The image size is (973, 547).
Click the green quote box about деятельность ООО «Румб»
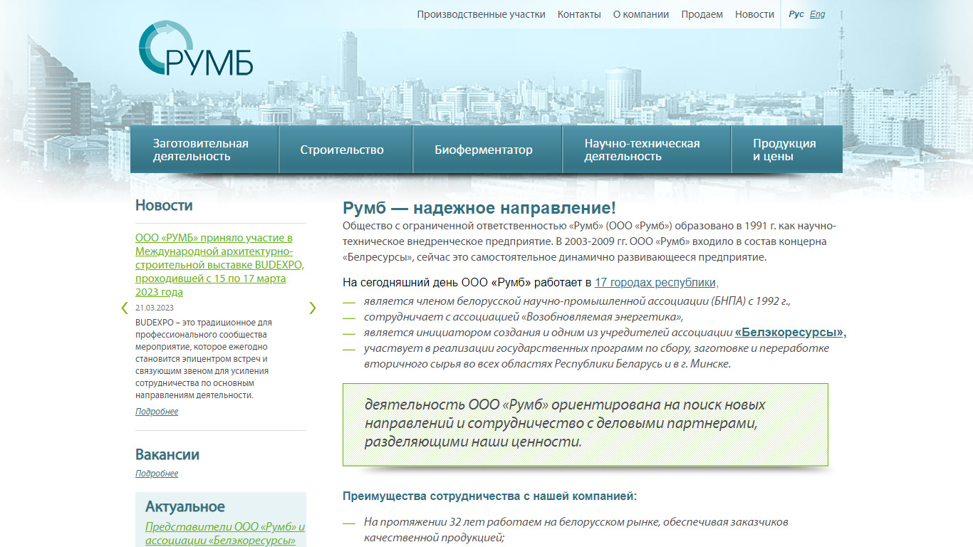pyautogui.click(x=586, y=424)
